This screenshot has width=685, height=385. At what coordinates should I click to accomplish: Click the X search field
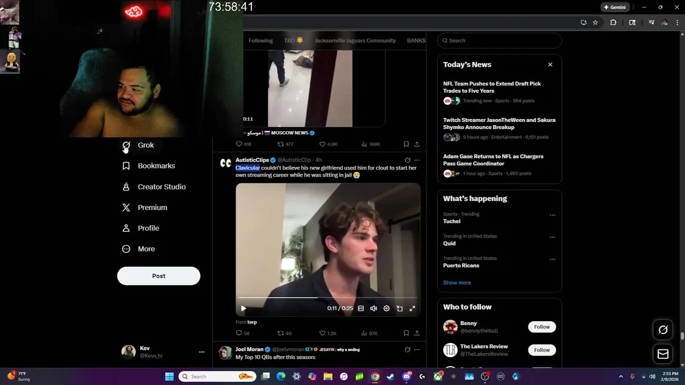(499, 41)
